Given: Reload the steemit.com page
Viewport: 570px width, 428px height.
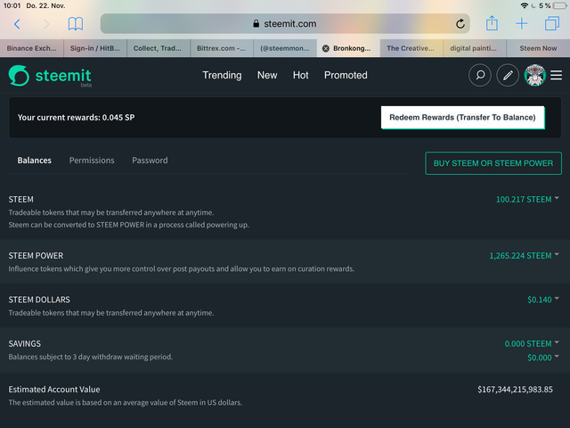Looking at the screenshot, I should 460,24.
